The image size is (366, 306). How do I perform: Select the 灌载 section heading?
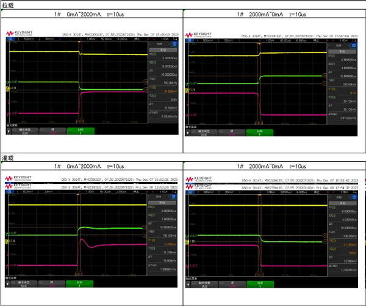point(8,158)
